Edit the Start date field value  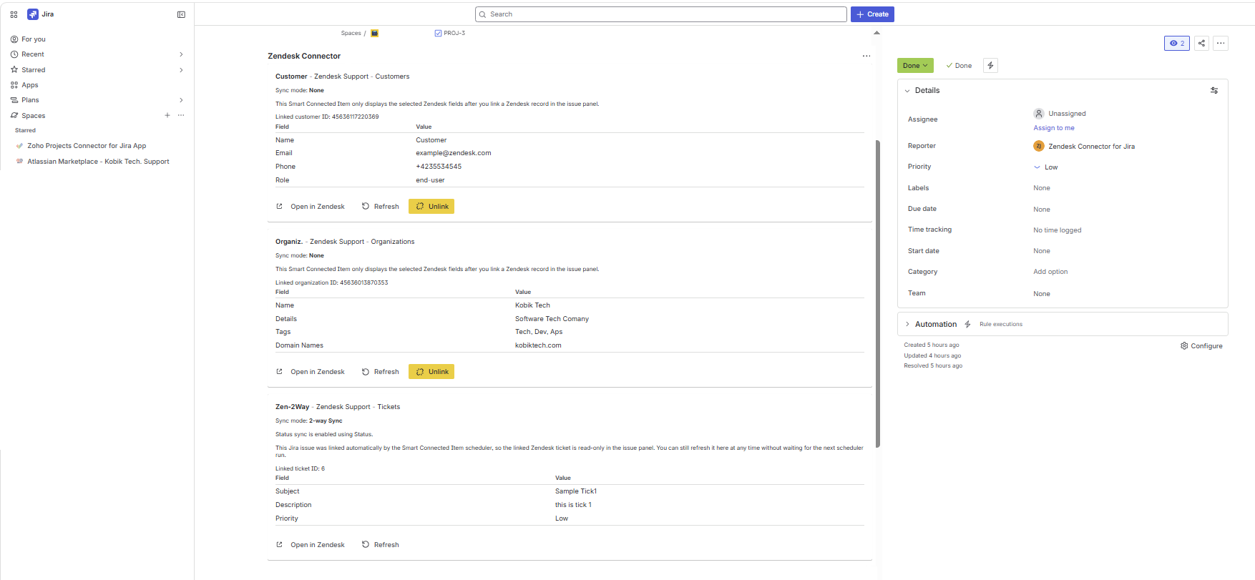(1042, 251)
